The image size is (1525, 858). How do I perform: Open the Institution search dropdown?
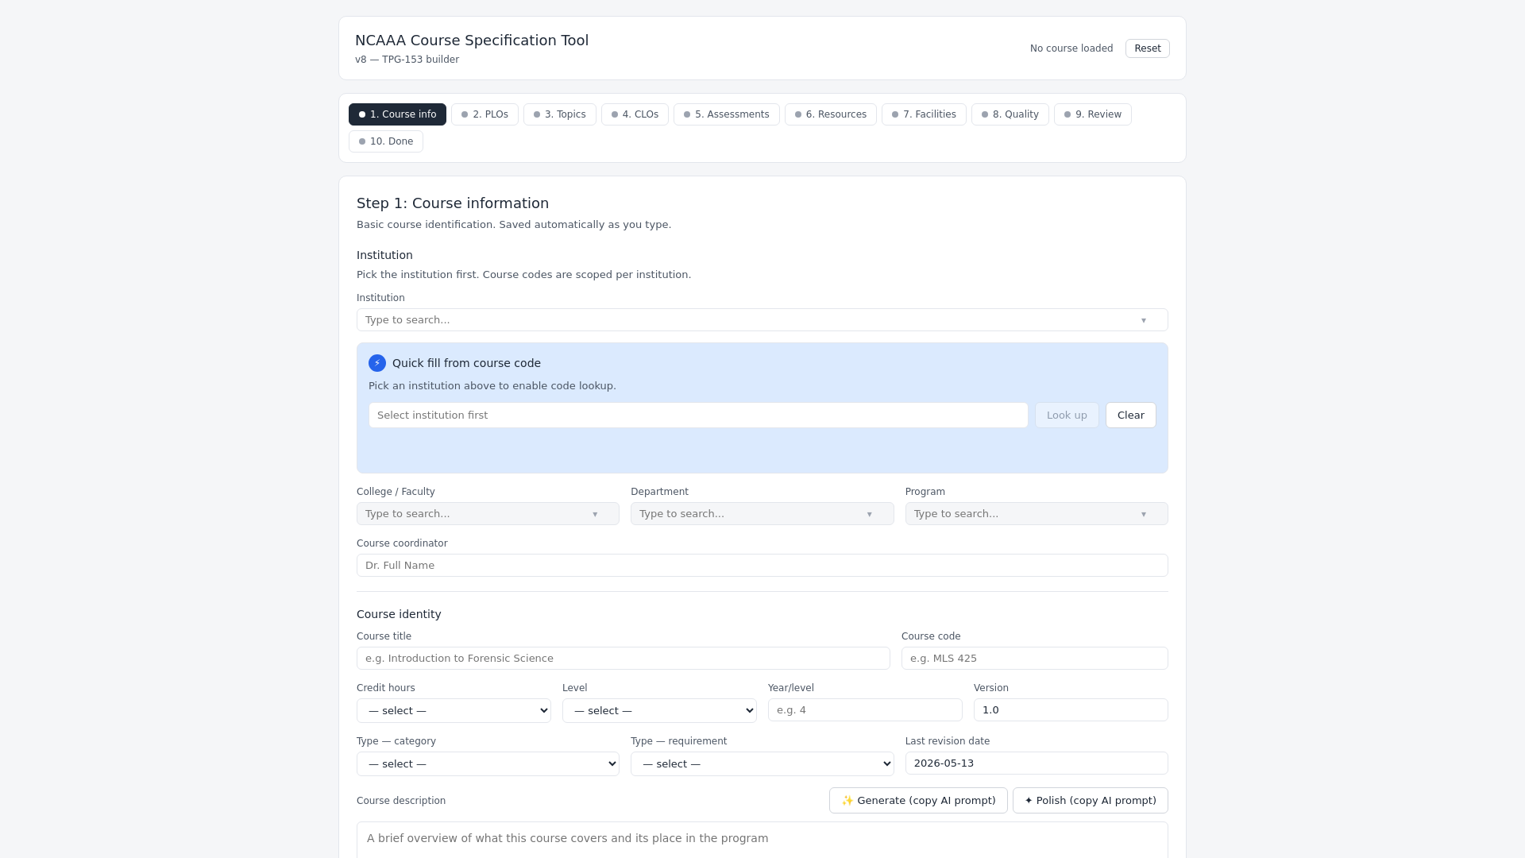[x=762, y=320]
